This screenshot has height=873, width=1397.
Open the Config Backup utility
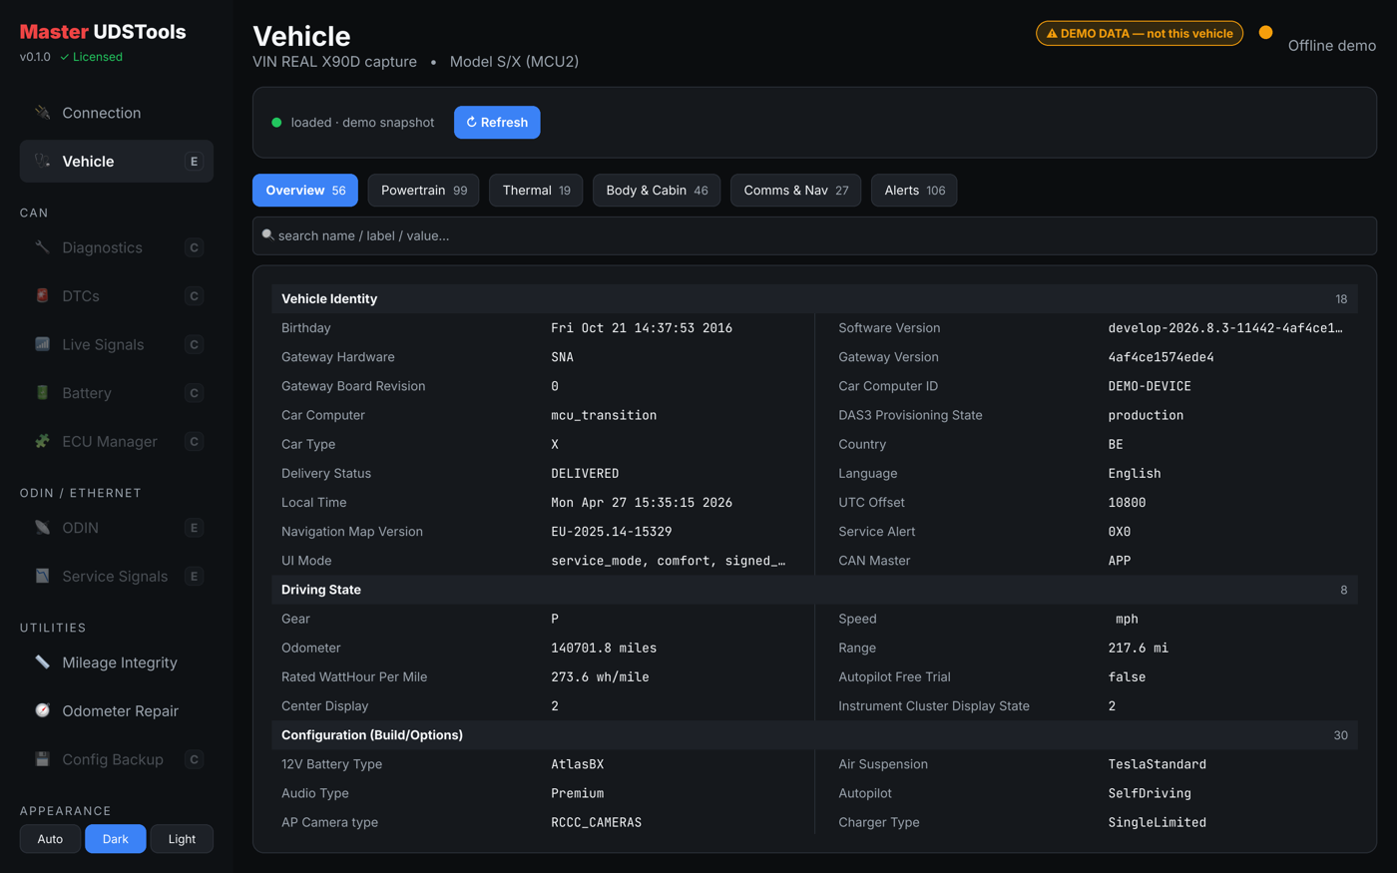pyautogui.click(x=116, y=759)
